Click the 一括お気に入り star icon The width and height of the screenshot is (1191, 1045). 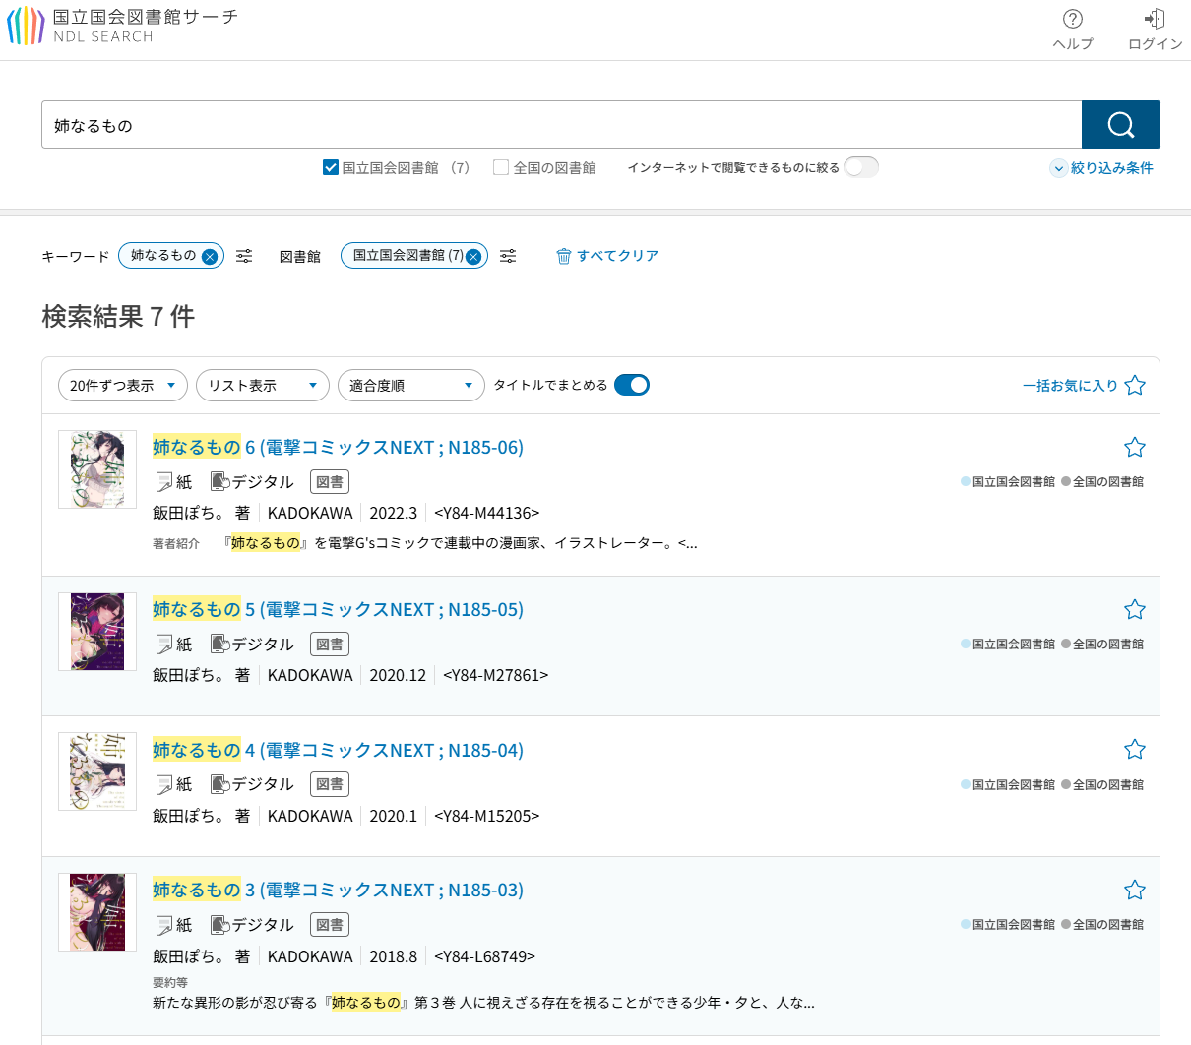click(1135, 386)
